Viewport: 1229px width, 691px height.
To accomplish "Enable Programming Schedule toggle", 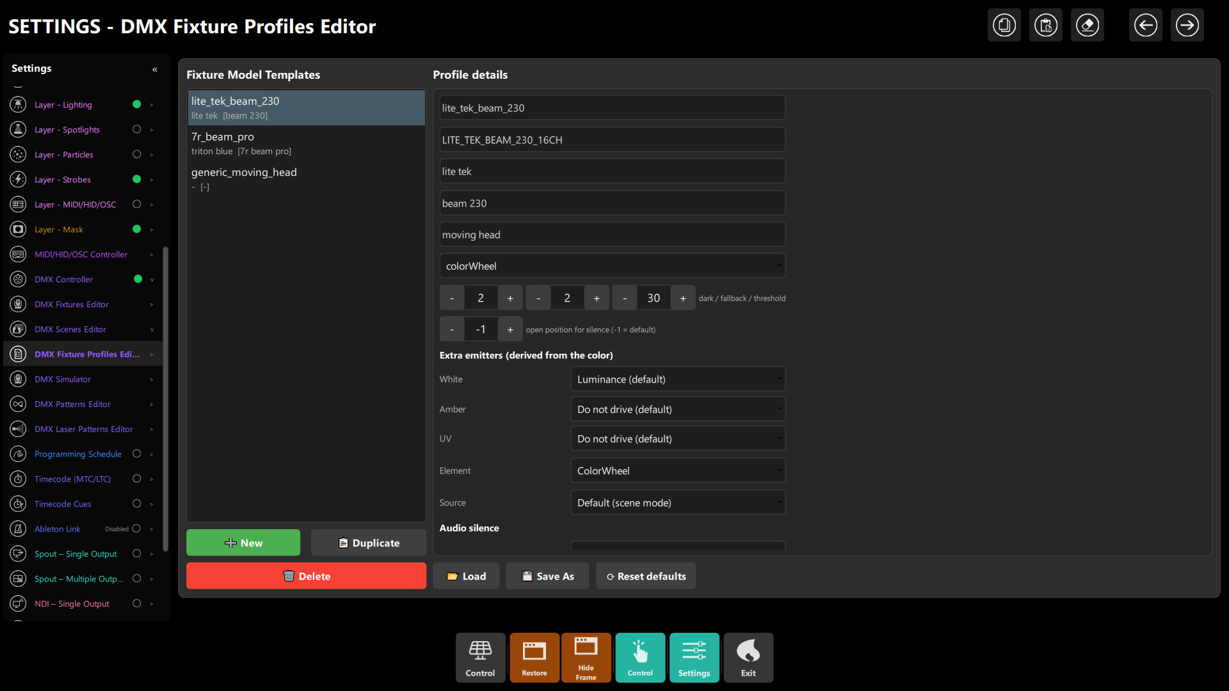I will (x=136, y=454).
